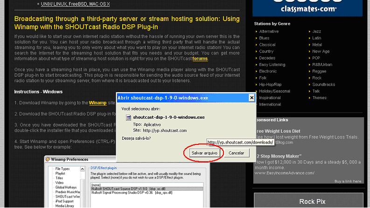Image resolution: width=370 pixels, height=208 pixels.
Task: Select the Reggae genre
Action: [x=319, y=71]
